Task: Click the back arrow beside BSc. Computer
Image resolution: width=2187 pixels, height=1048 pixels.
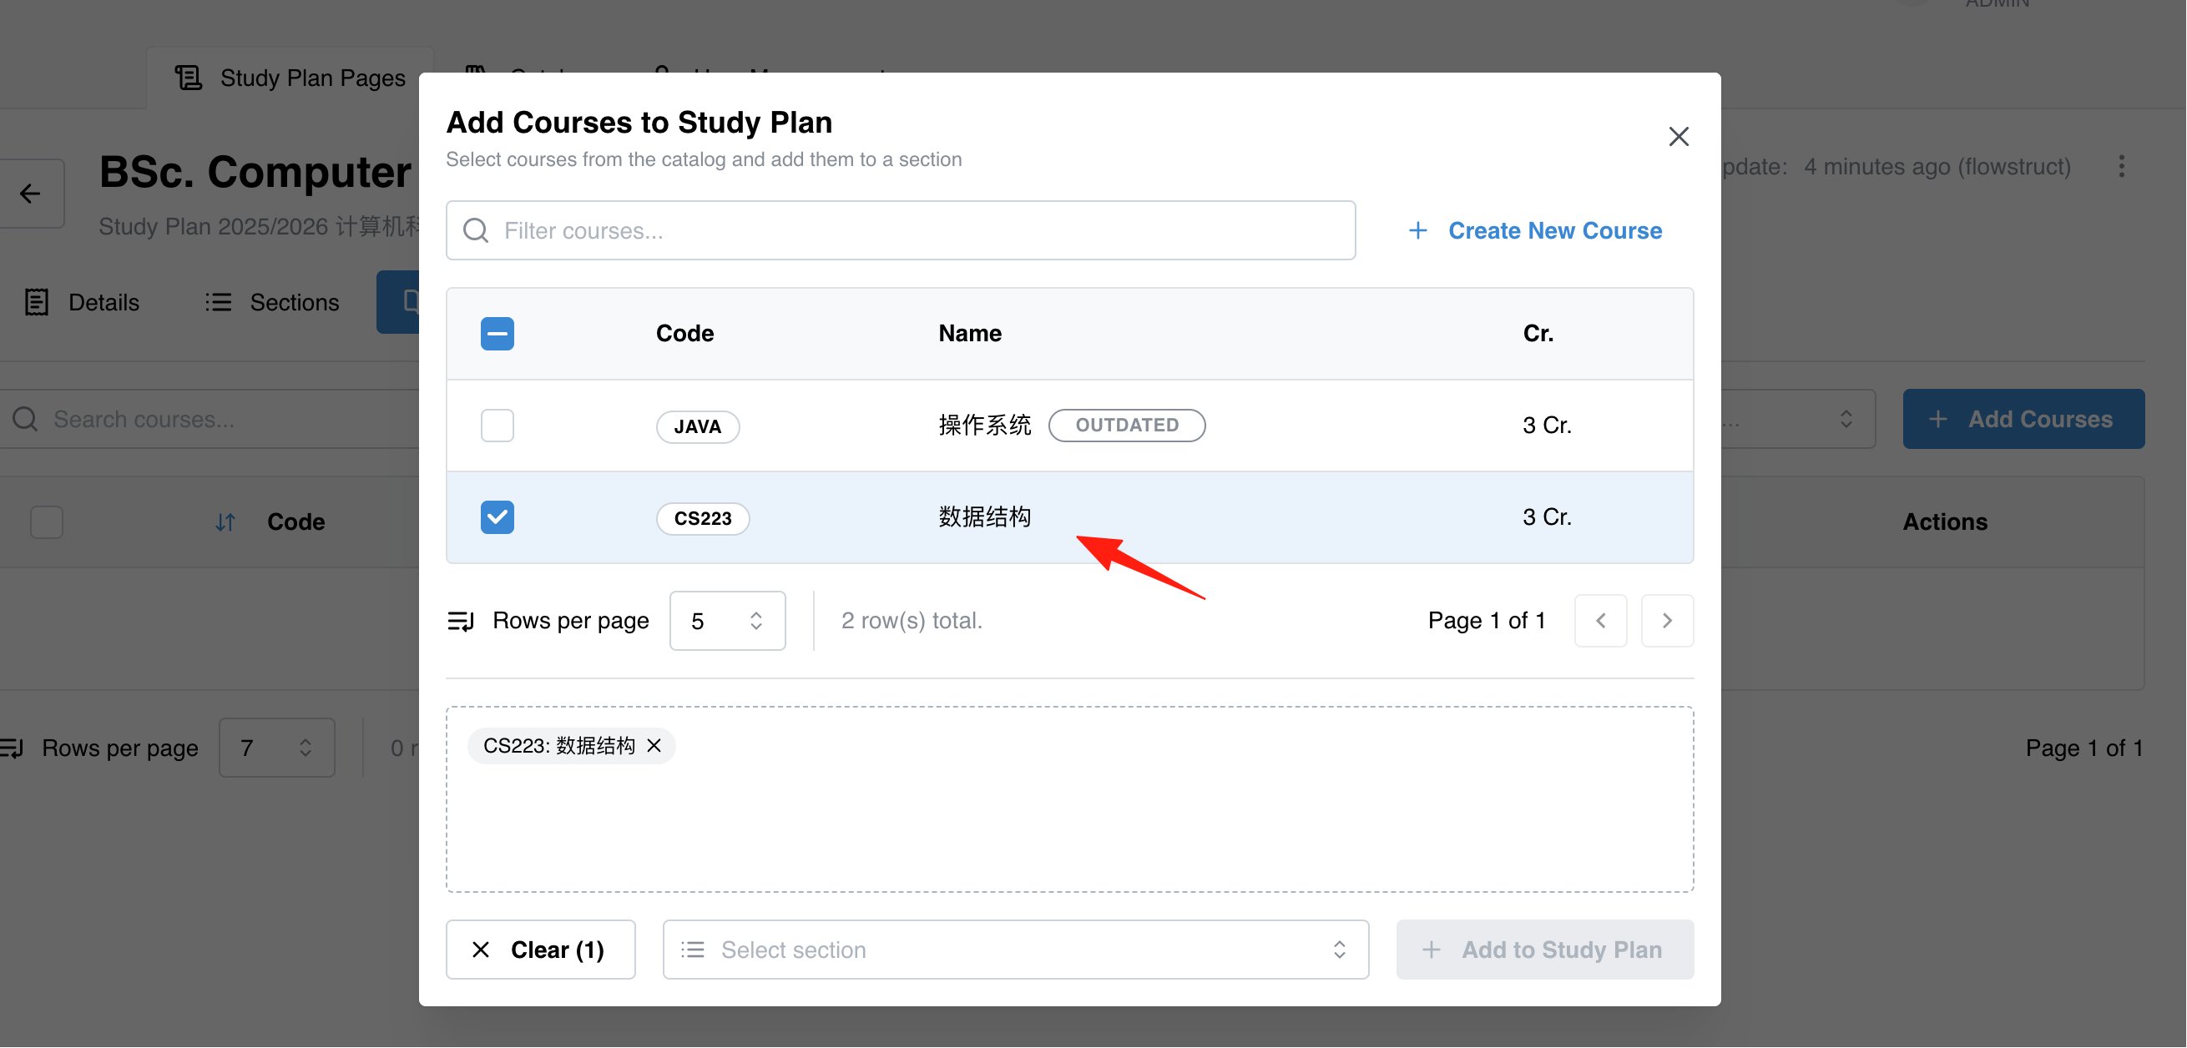Action: [31, 194]
